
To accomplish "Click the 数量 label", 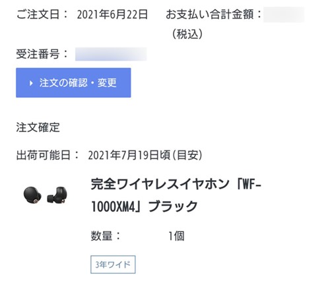I will [x=102, y=236].
